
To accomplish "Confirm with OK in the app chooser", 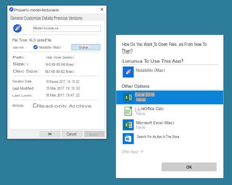I will coord(189,167).
